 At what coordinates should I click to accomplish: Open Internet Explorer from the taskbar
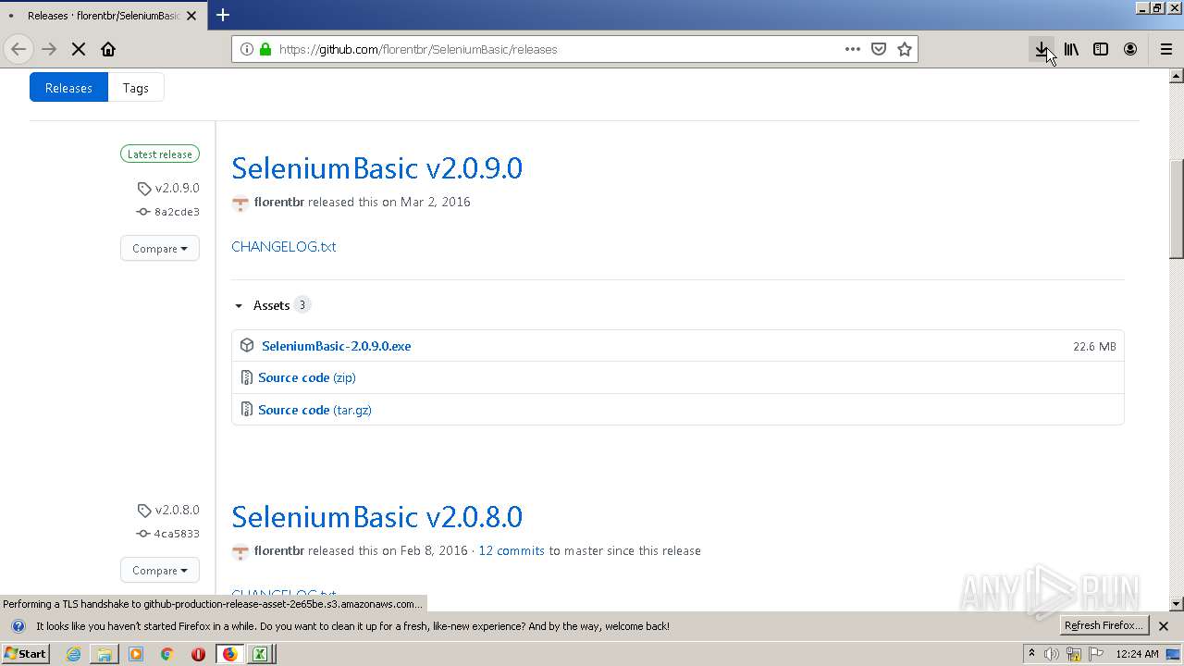point(74,654)
